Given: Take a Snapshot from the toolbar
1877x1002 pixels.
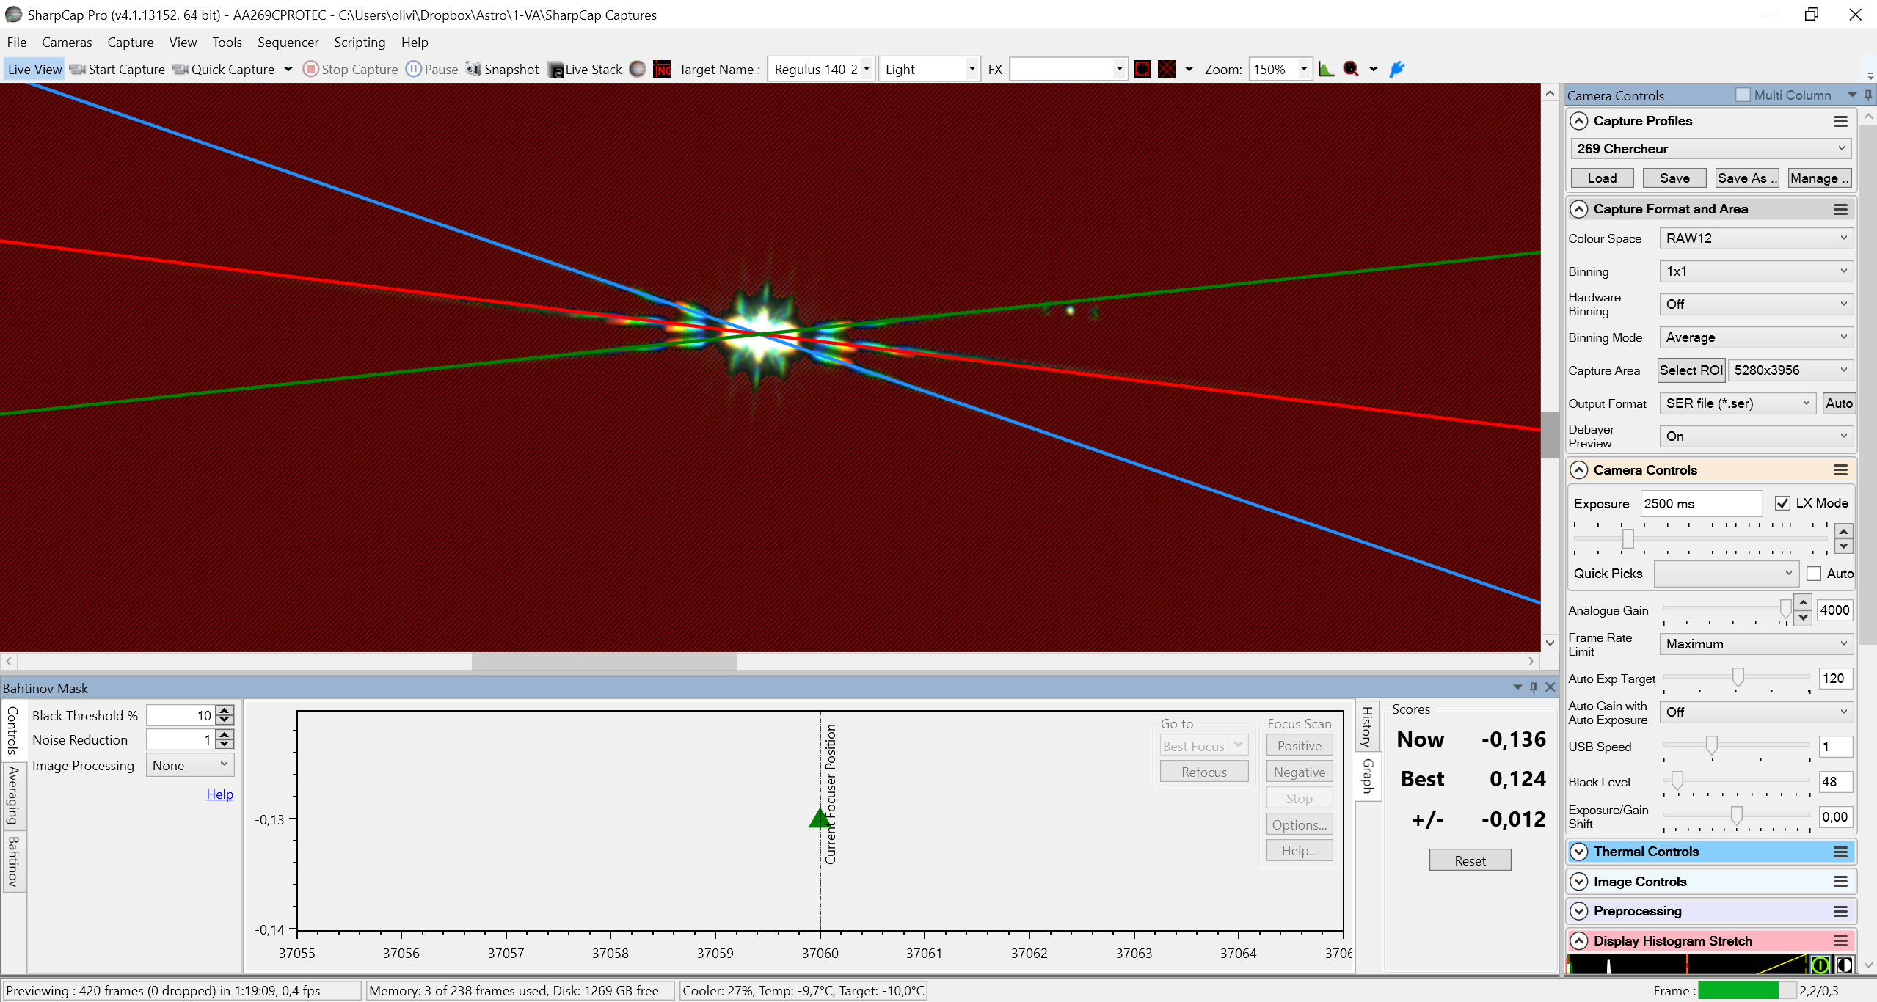Looking at the screenshot, I should 503,69.
